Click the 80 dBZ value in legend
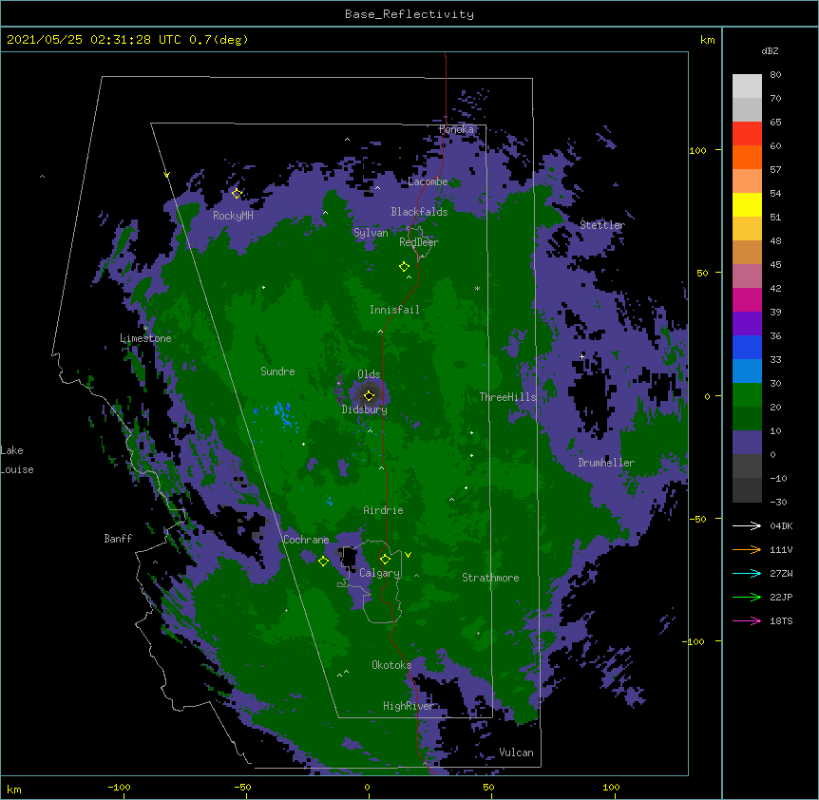 (775, 75)
